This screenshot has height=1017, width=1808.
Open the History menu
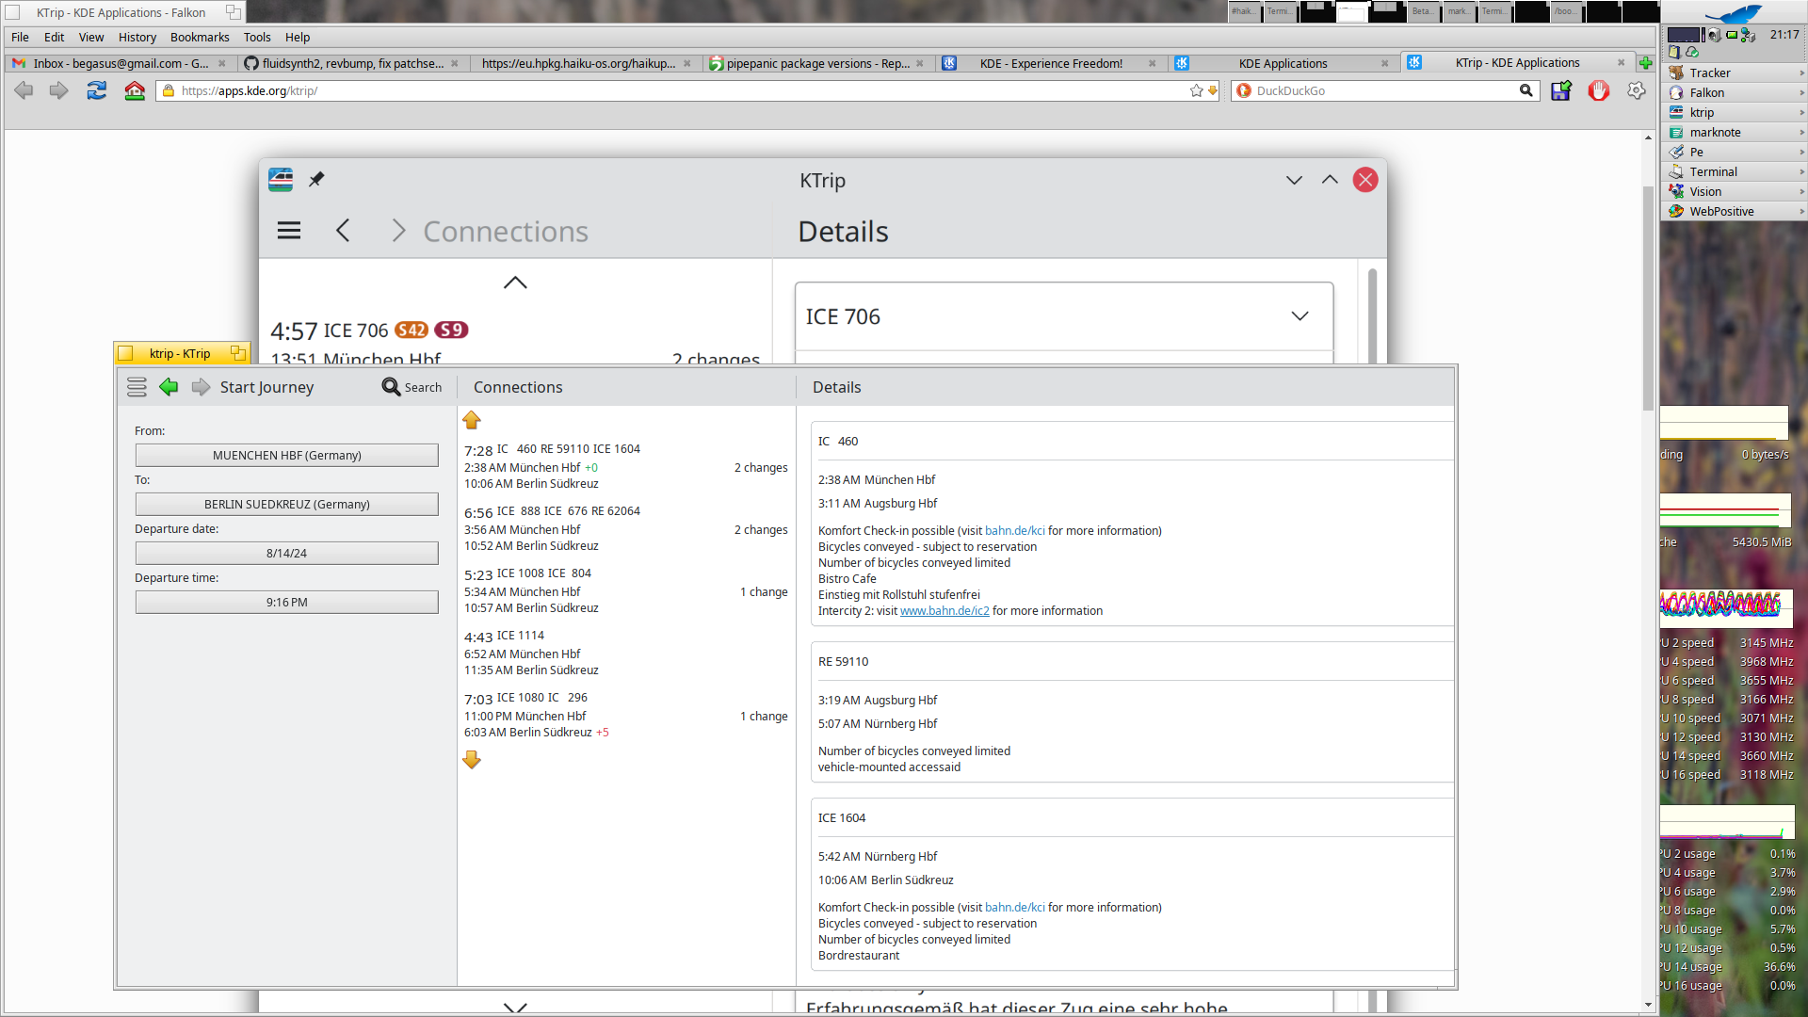[137, 37]
